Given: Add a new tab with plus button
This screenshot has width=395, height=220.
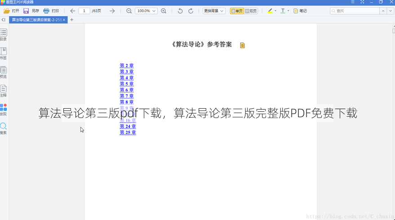Looking at the screenshot, I should (x=71, y=20).
